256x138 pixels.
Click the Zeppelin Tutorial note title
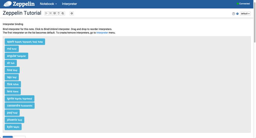[x=22, y=13]
